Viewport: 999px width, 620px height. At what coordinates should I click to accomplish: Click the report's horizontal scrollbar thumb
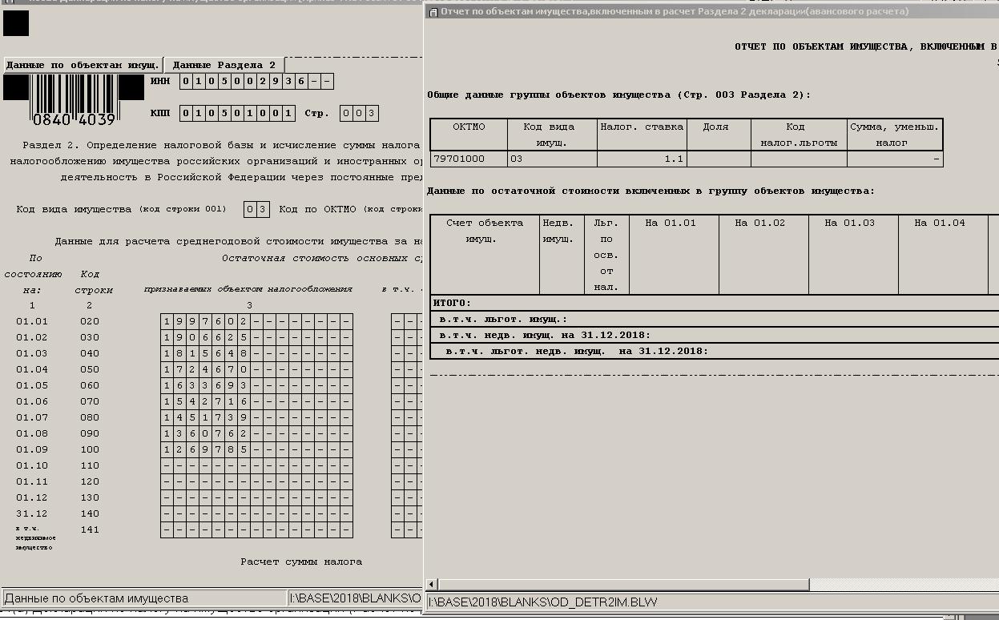pos(623,585)
